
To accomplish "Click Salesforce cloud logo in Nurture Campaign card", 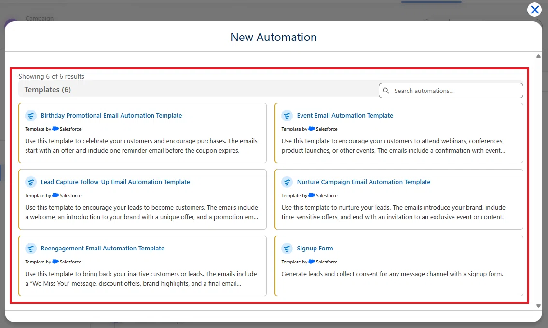I will point(312,195).
